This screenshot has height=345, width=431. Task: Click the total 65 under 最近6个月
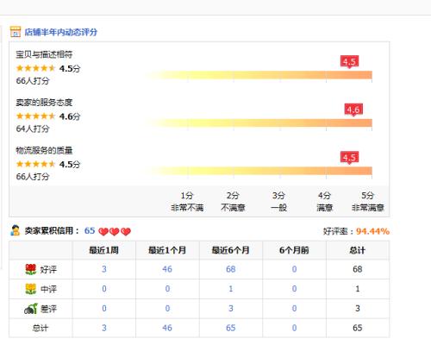pyautogui.click(x=231, y=328)
